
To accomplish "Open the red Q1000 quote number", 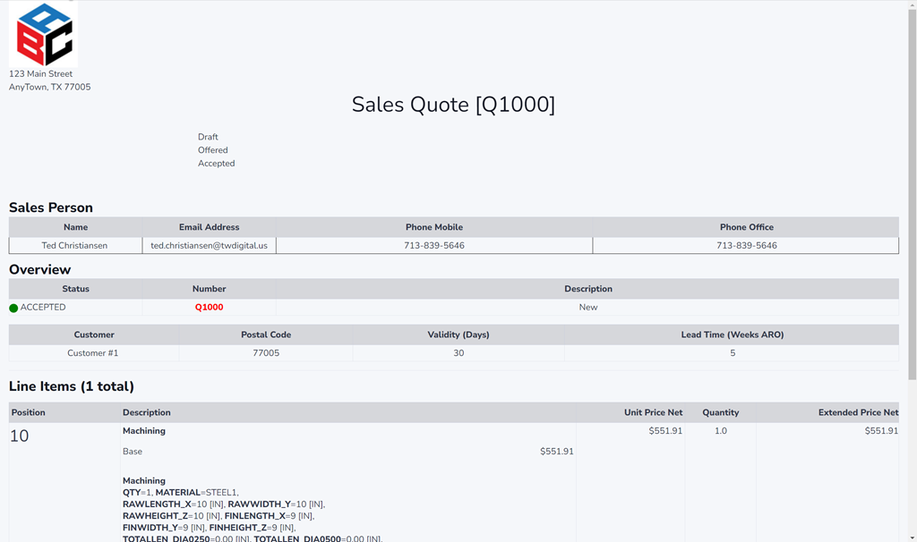I will click(209, 308).
